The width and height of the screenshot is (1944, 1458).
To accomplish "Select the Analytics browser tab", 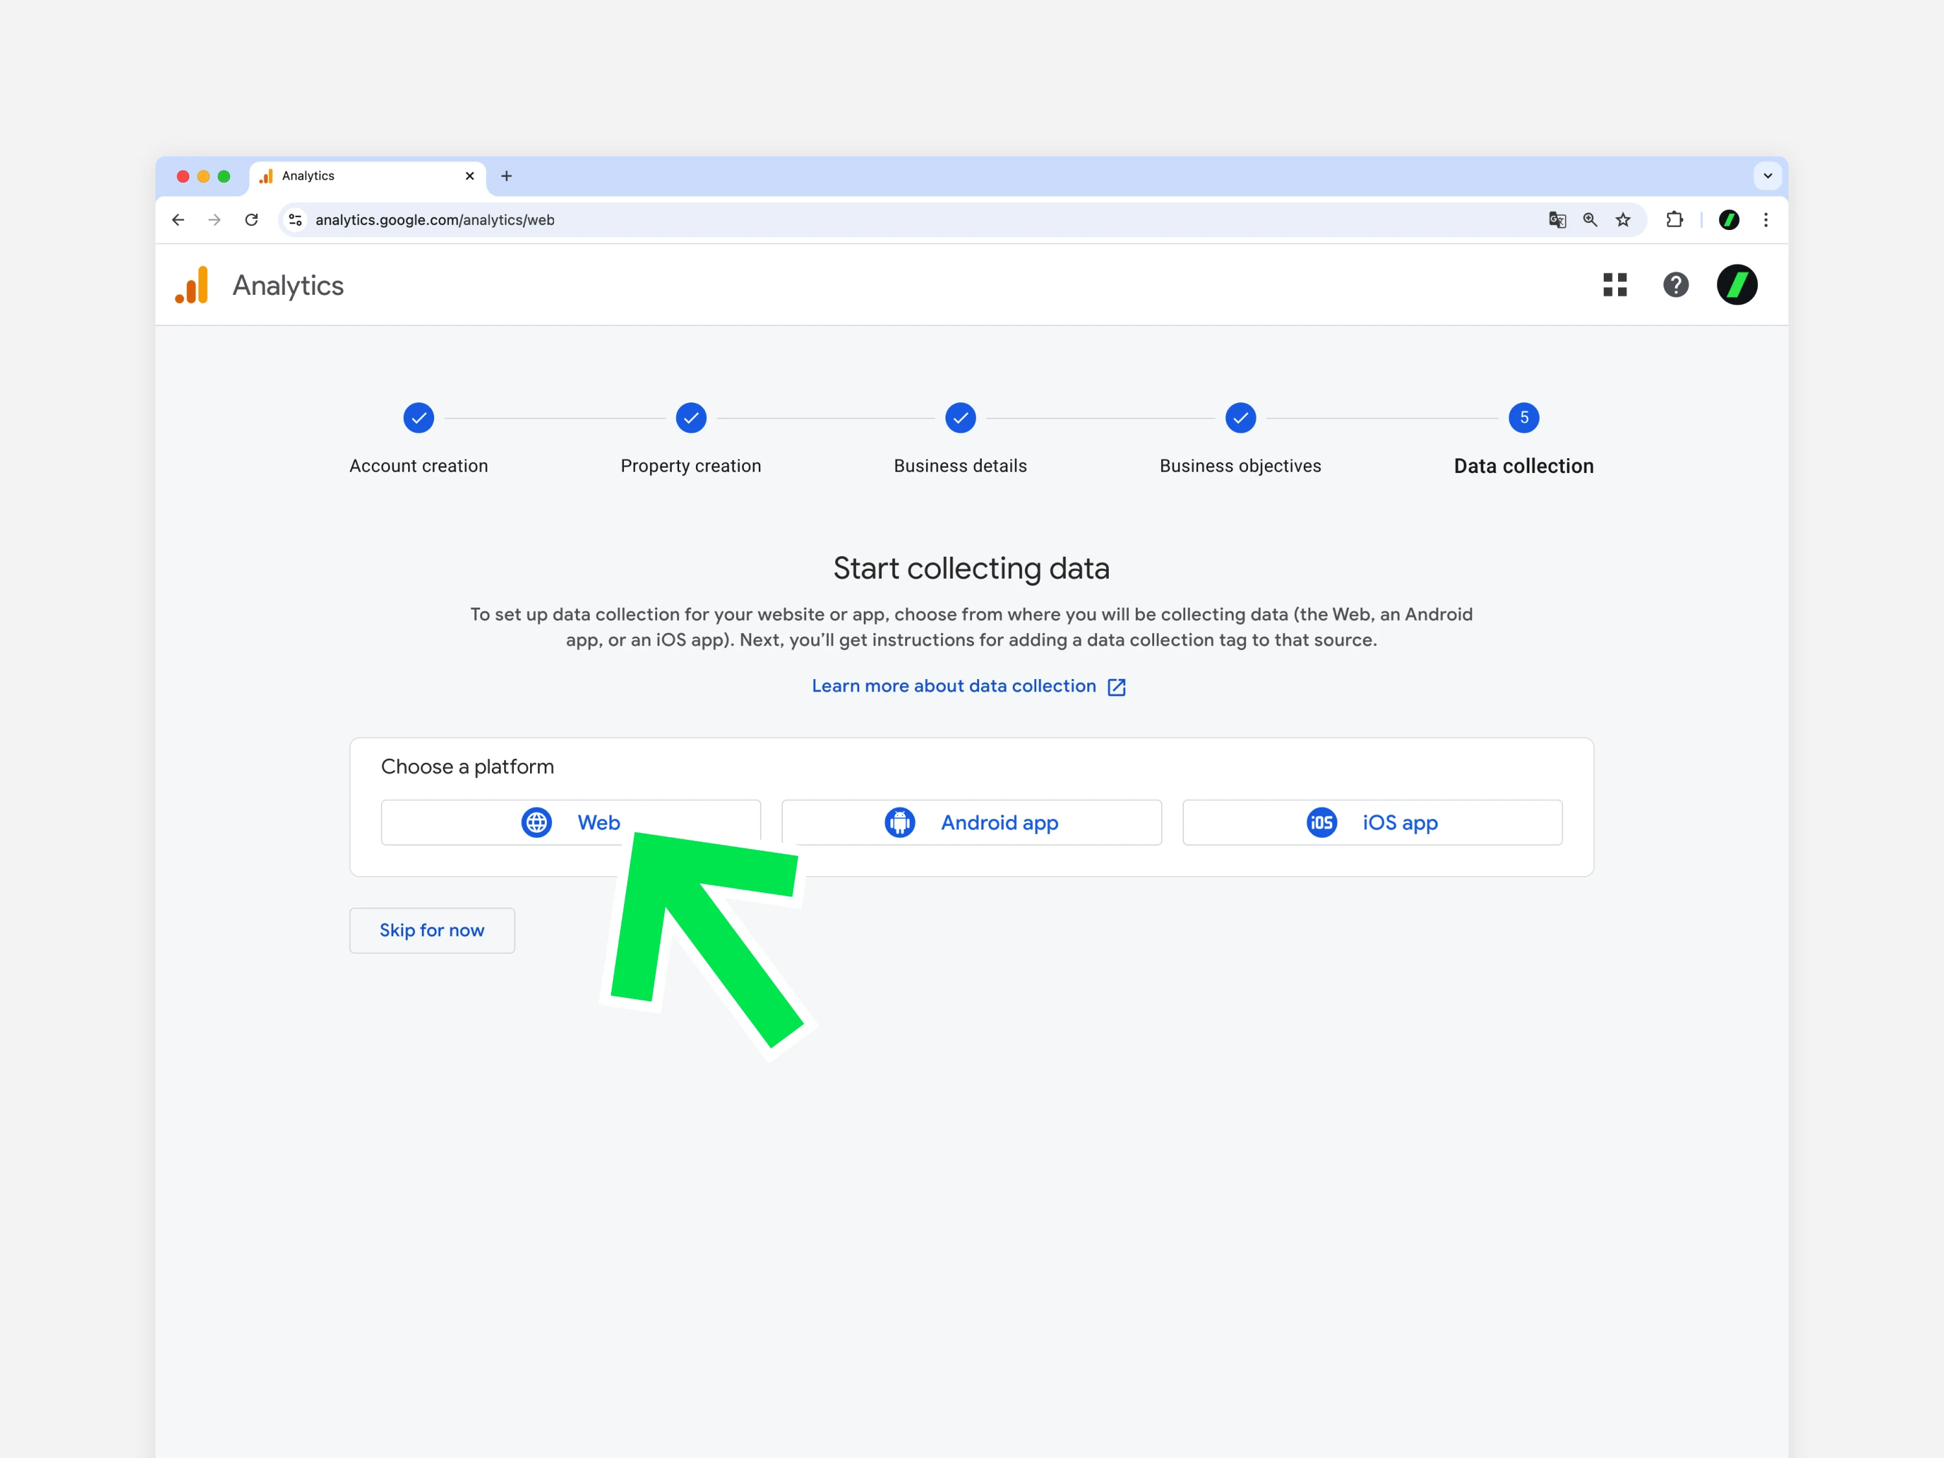I will pos(367,176).
